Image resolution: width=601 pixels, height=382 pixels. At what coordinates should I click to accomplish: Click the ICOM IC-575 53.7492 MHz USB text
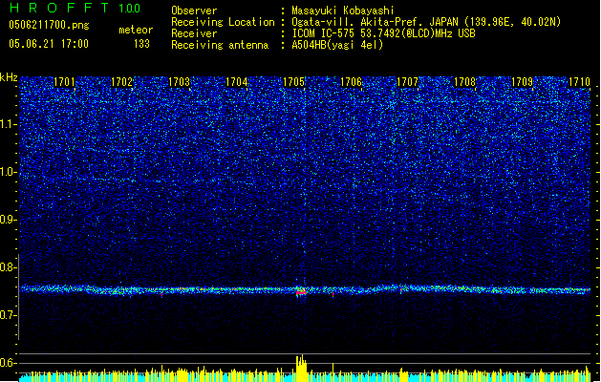[383, 33]
